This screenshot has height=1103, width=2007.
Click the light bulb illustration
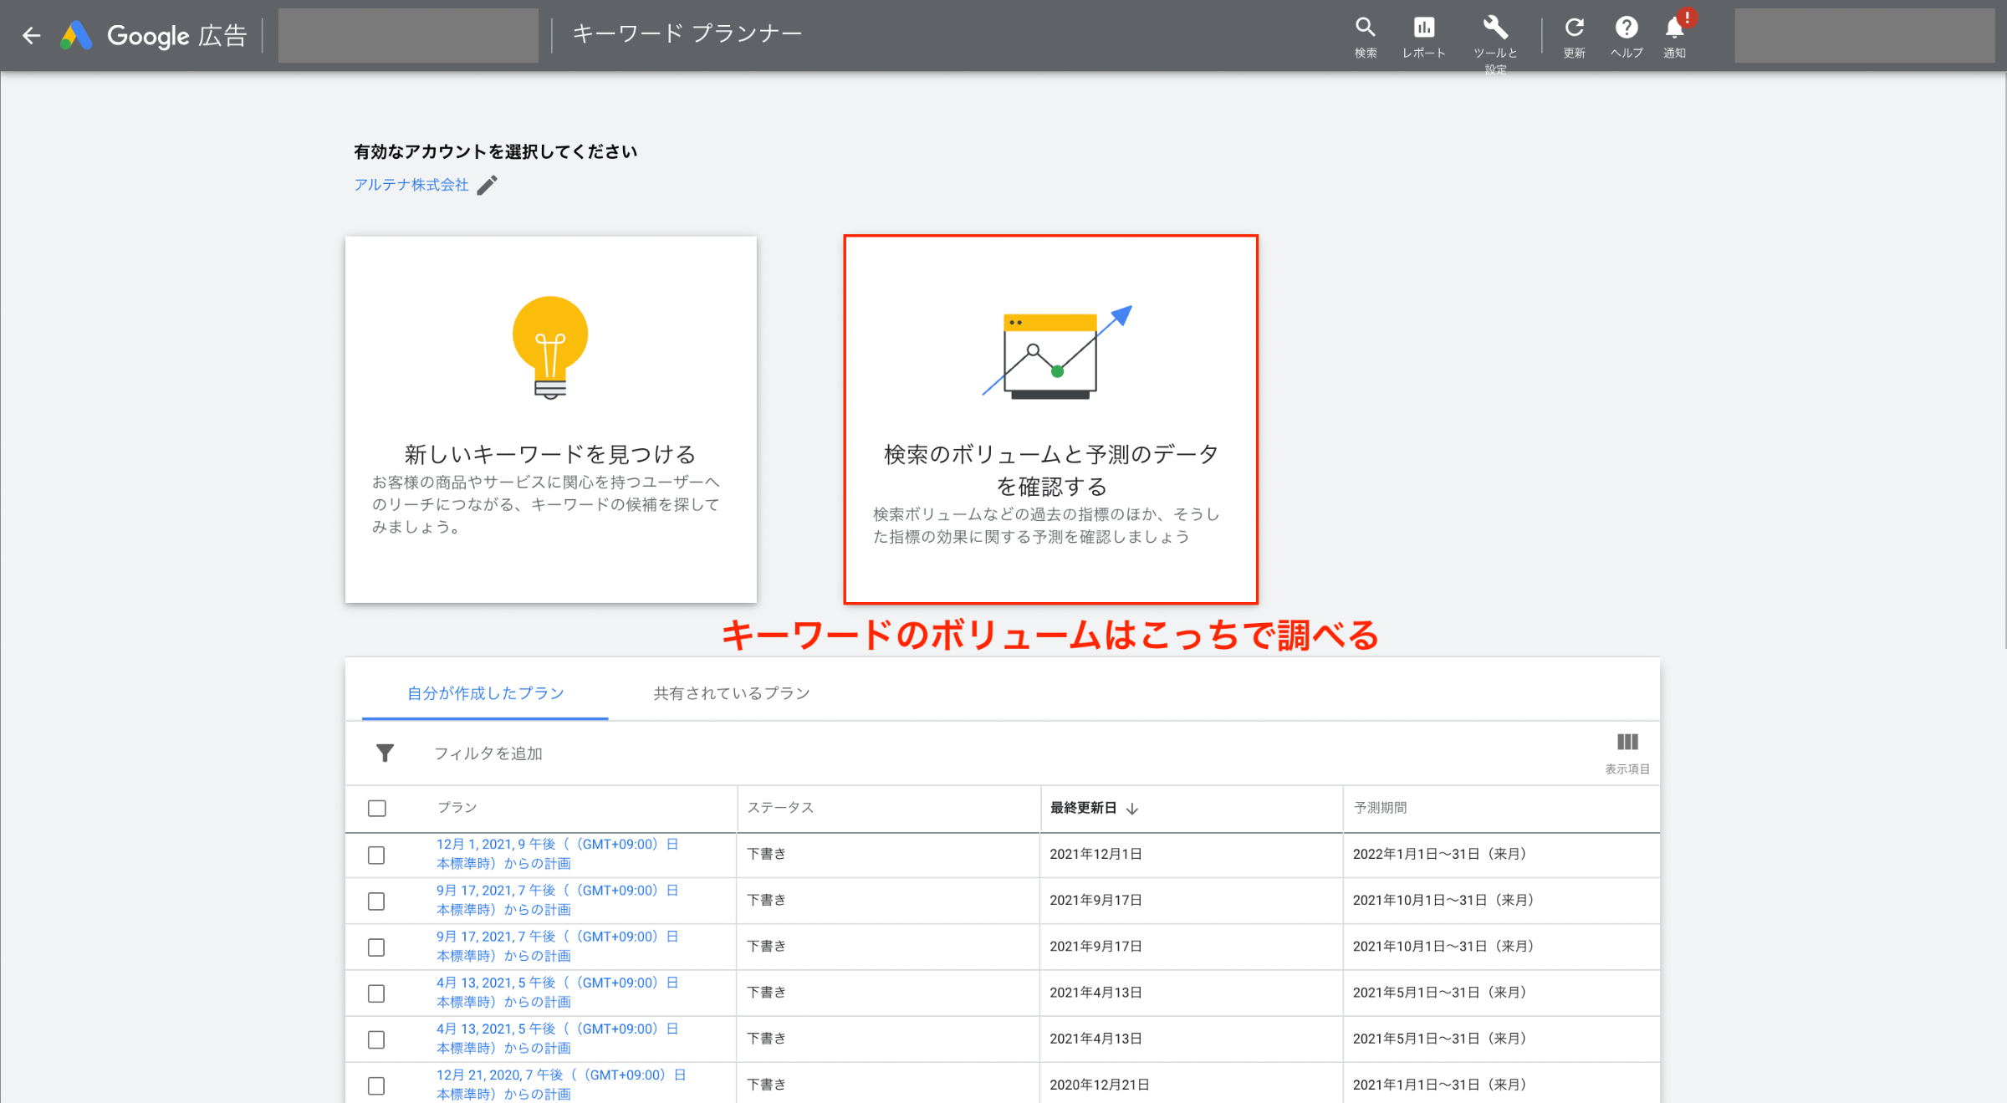550,348
